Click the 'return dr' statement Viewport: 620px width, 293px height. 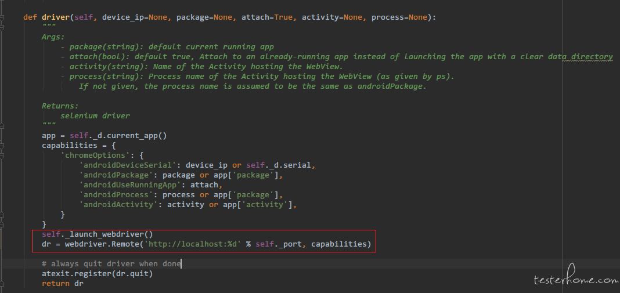tap(63, 284)
